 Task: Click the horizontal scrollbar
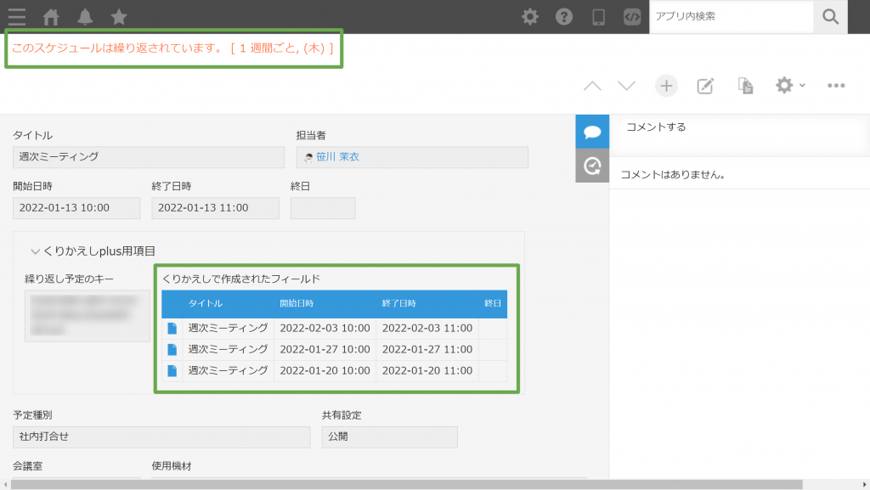[407, 484]
